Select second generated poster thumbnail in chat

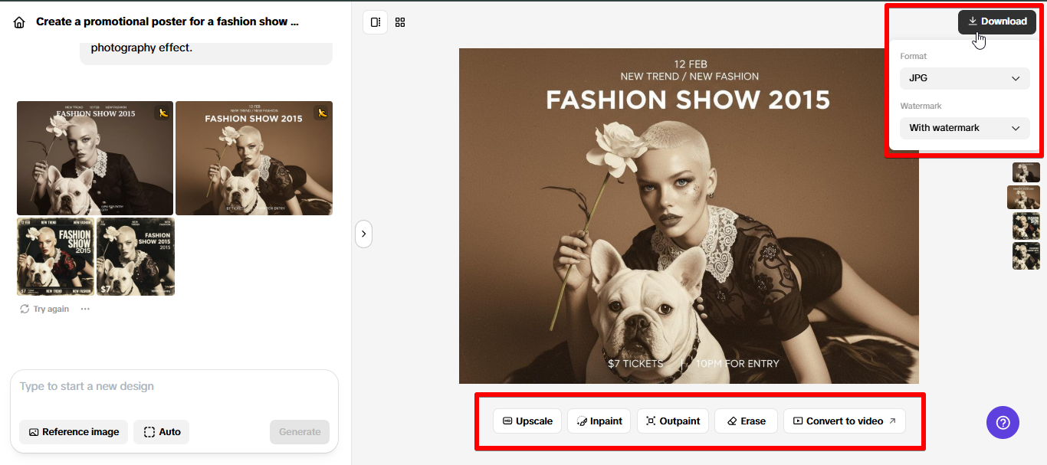click(x=254, y=158)
